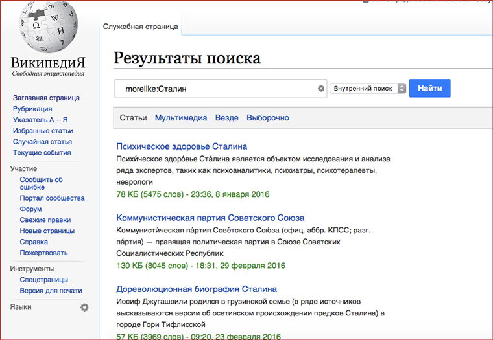The image size is (493, 340).
Task: Open Портал сообщества link
Action: (52, 198)
